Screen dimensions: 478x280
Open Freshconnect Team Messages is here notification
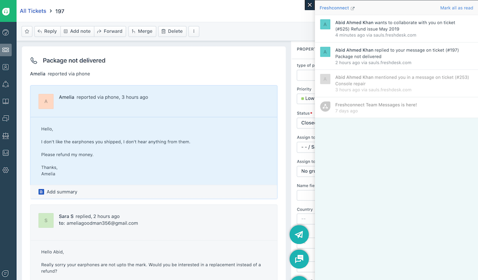[x=396, y=108]
